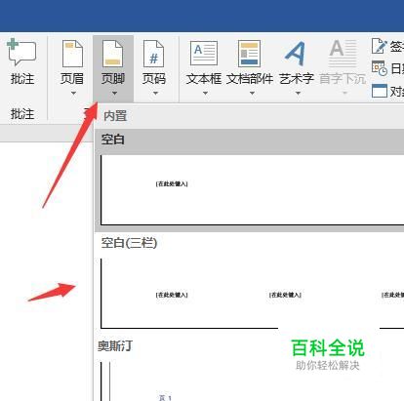
Task: Open the 页眉 header icon
Action: [x=72, y=54]
